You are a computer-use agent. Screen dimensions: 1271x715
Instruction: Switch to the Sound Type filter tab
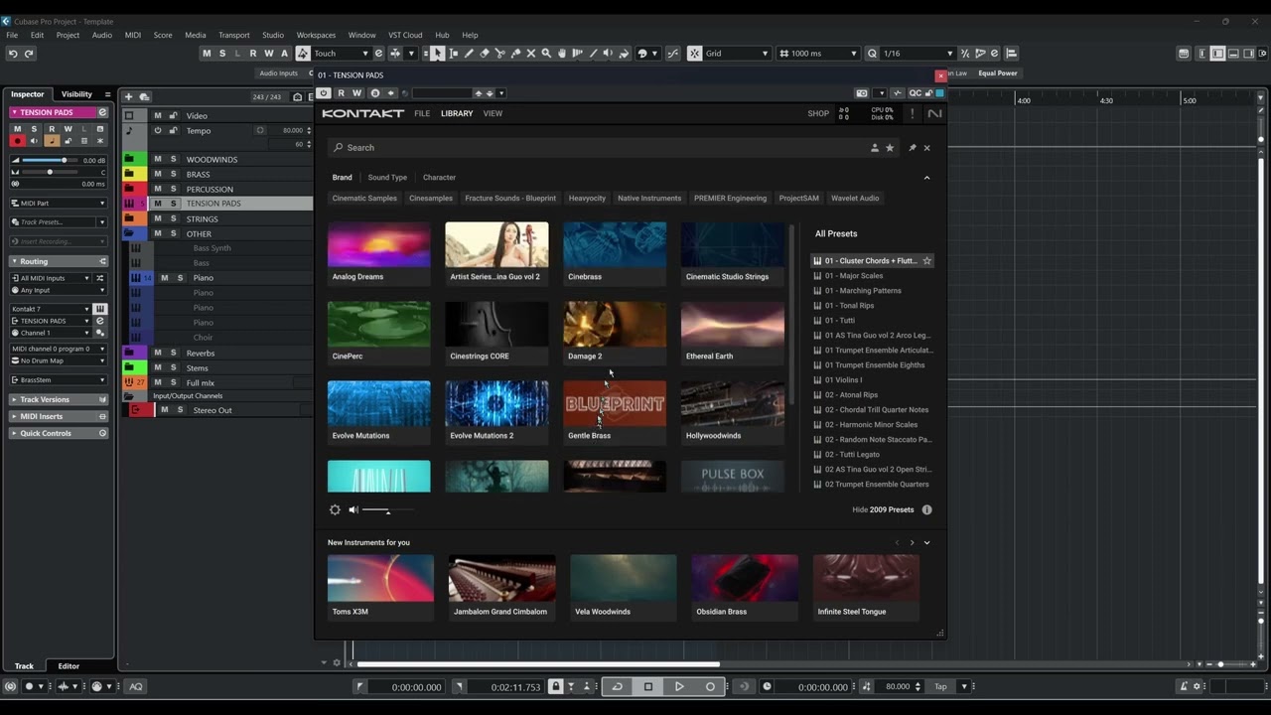point(387,178)
